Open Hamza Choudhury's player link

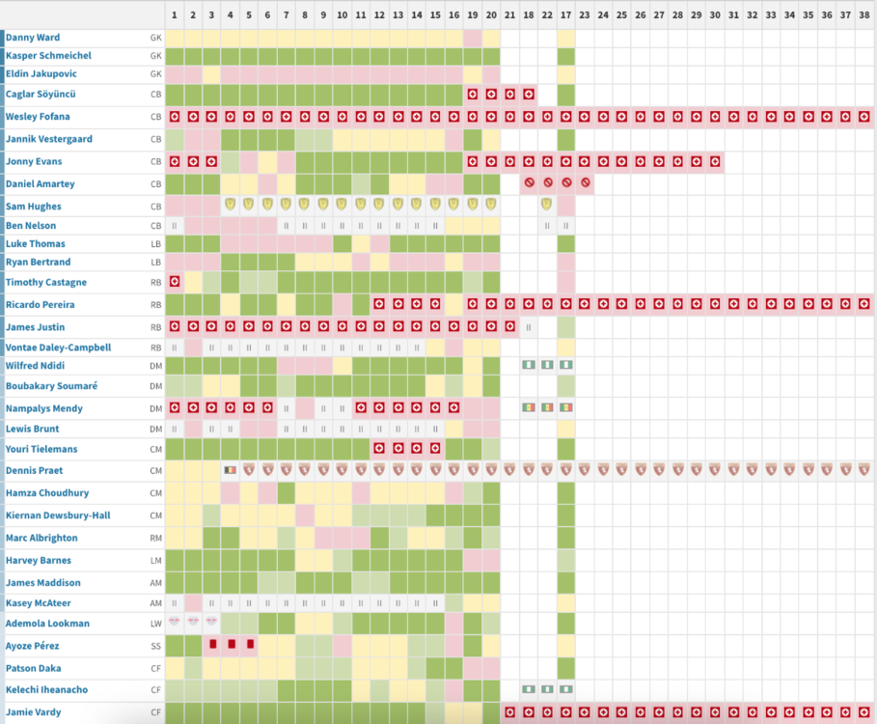coord(47,493)
